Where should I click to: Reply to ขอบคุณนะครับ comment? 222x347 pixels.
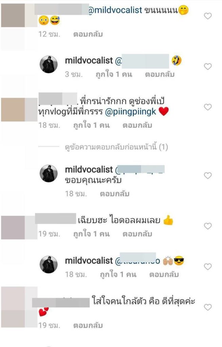(x=115, y=194)
